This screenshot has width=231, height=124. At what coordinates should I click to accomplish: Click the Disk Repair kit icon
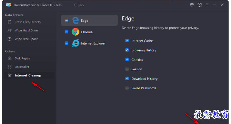coord(10,58)
